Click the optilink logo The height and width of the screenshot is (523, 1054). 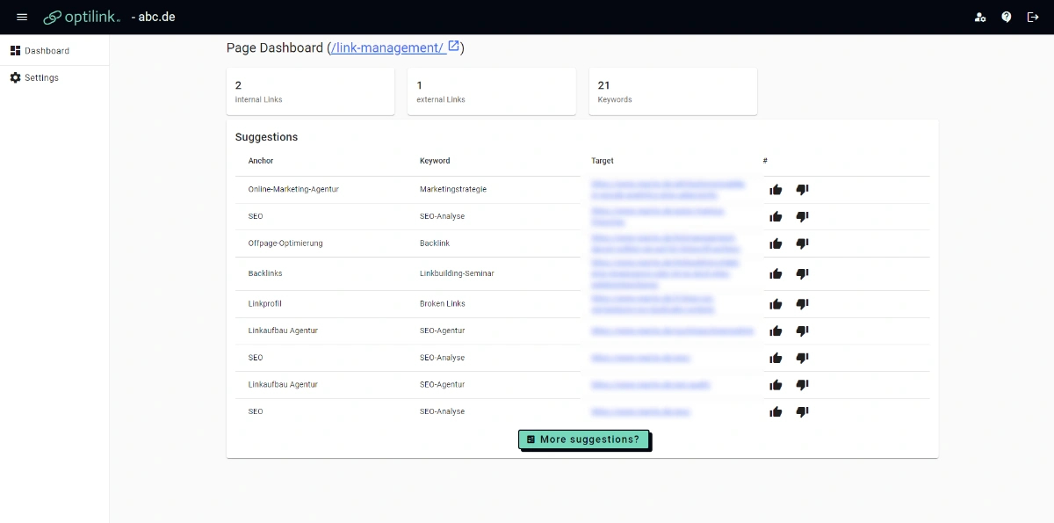(x=83, y=17)
